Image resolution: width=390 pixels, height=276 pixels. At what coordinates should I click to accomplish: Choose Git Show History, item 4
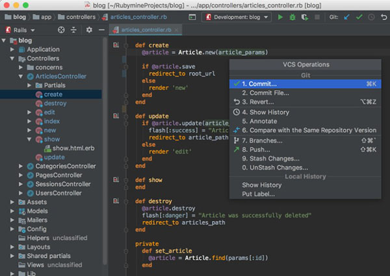[x=305, y=112]
